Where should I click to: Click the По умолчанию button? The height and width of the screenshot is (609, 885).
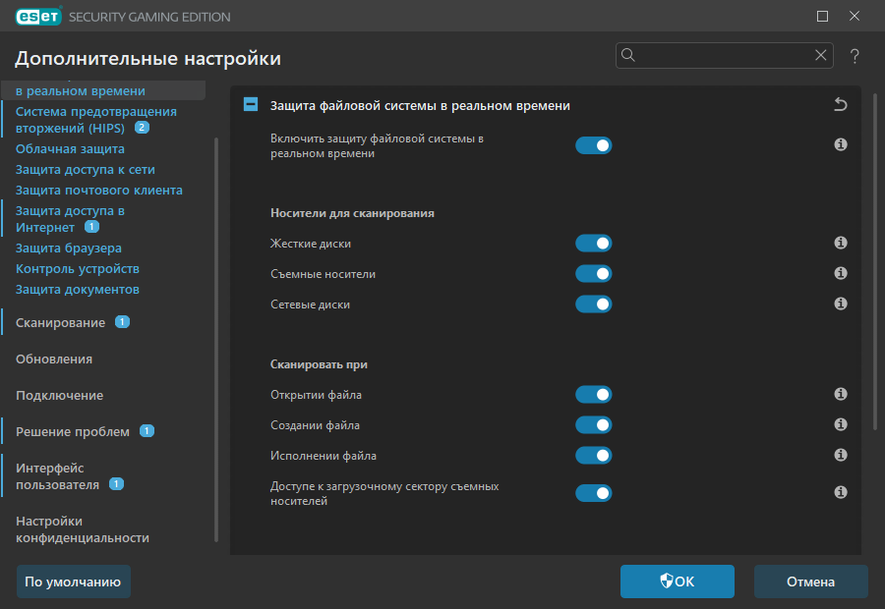[74, 581]
